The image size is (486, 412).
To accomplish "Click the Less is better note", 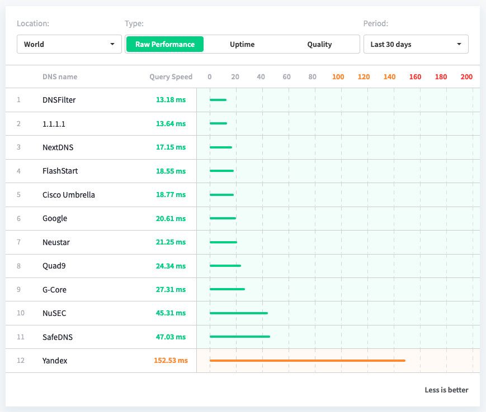I will pyautogui.click(x=446, y=390).
